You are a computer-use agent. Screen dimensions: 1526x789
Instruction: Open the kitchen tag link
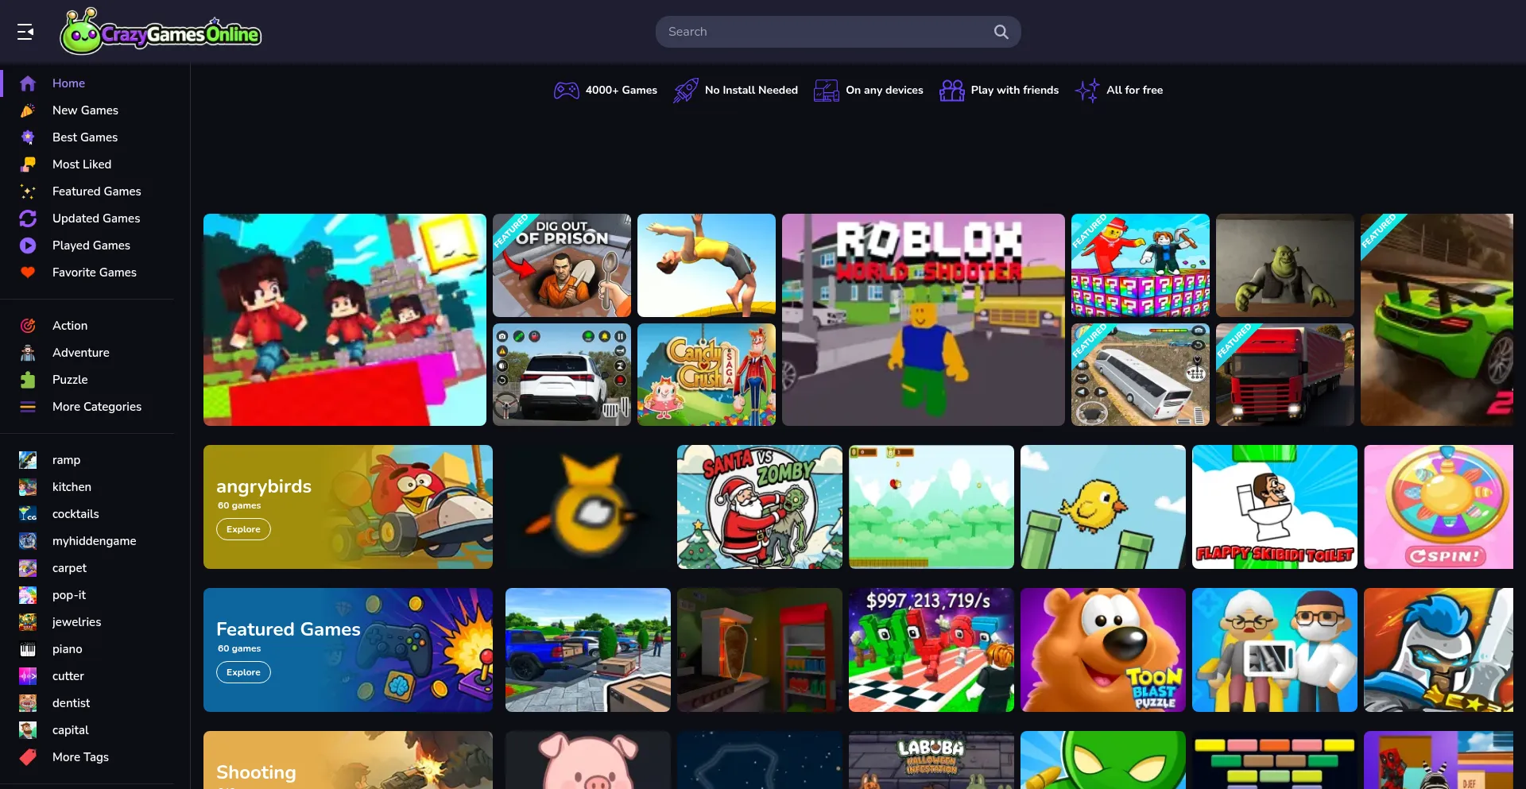coord(72,487)
